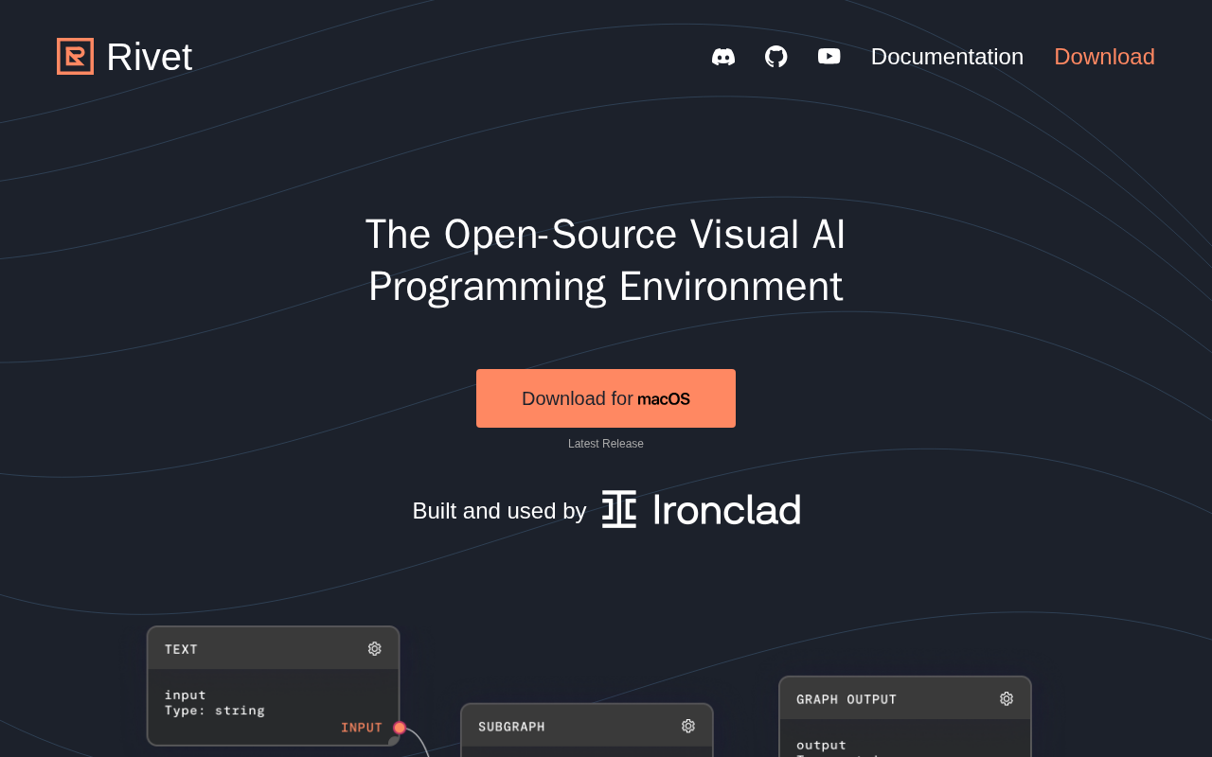Open the Discord community icon
The height and width of the screenshot is (757, 1212).
click(723, 57)
